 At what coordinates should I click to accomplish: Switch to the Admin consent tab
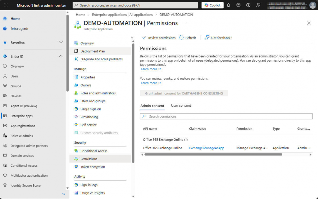[x=152, y=105]
